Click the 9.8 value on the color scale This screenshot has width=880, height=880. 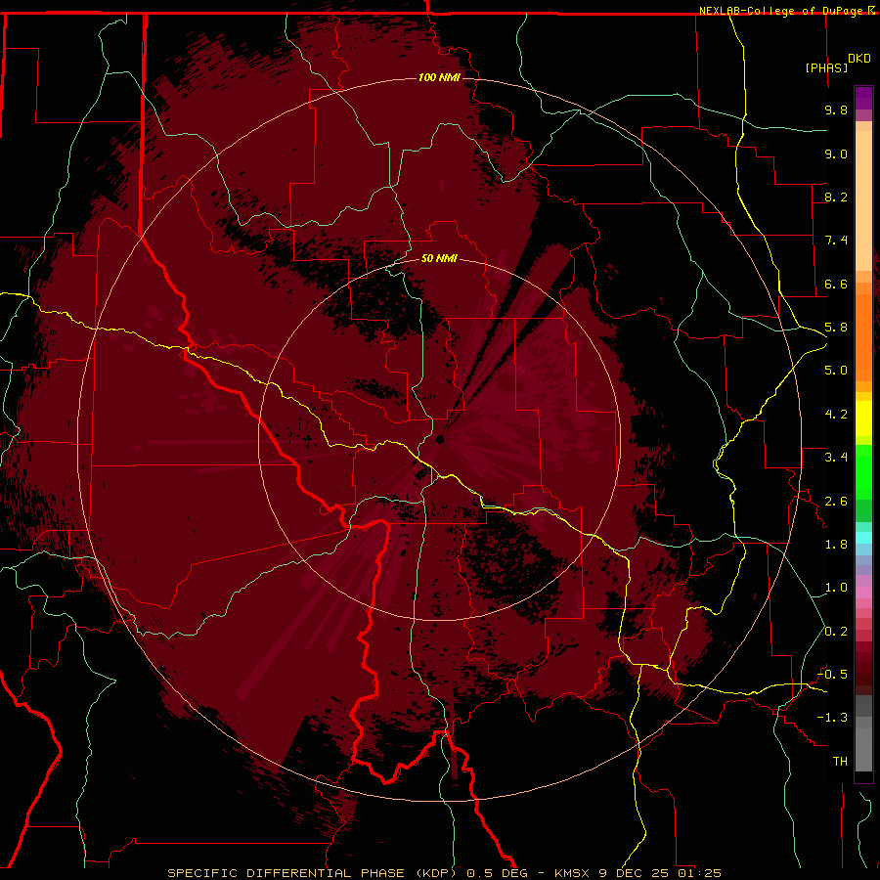[836, 110]
